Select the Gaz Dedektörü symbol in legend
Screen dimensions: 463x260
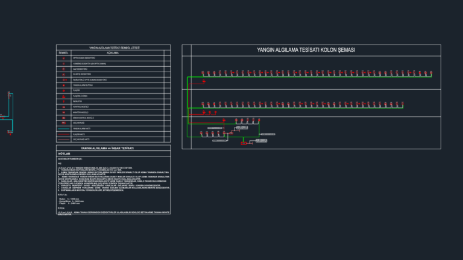coord(63,69)
